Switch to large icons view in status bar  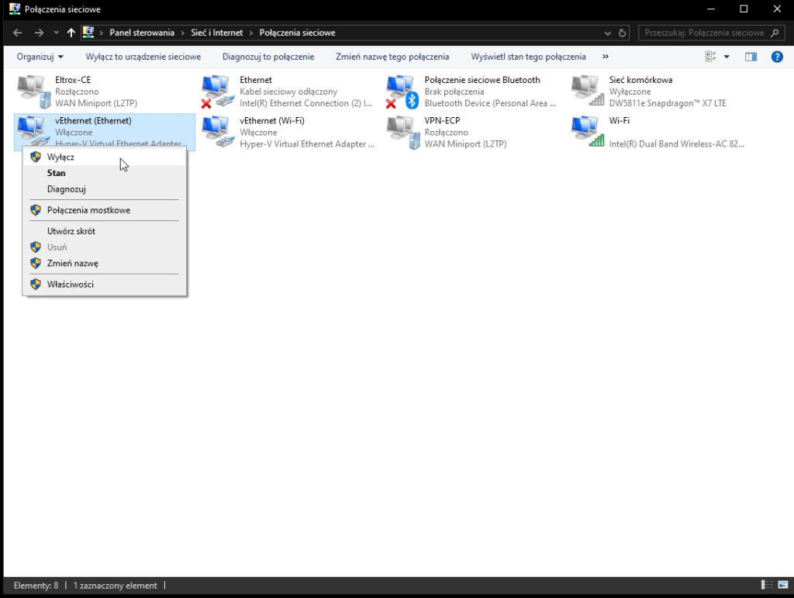tap(782, 586)
